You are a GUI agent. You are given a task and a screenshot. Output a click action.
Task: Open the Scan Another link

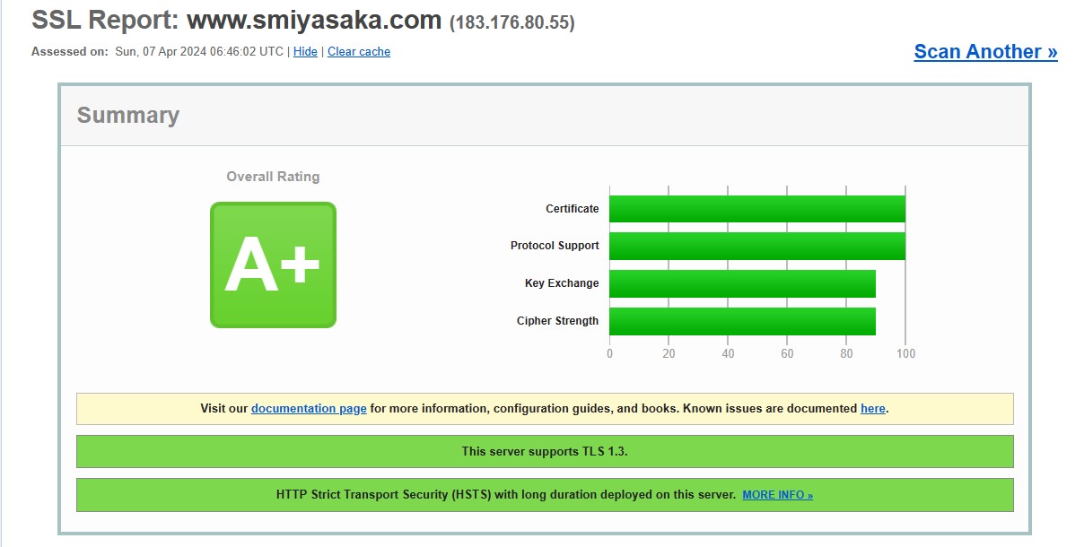click(x=985, y=52)
